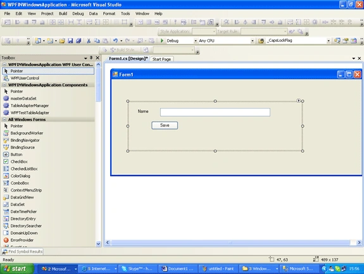364x274 pixels.
Task: Collapse the WPFINWindowsApplication Components group
Action: coord(4,85)
